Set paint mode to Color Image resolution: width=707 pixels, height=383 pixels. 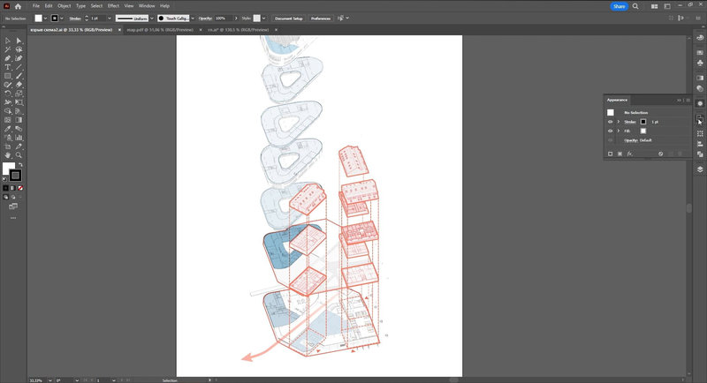[6, 188]
